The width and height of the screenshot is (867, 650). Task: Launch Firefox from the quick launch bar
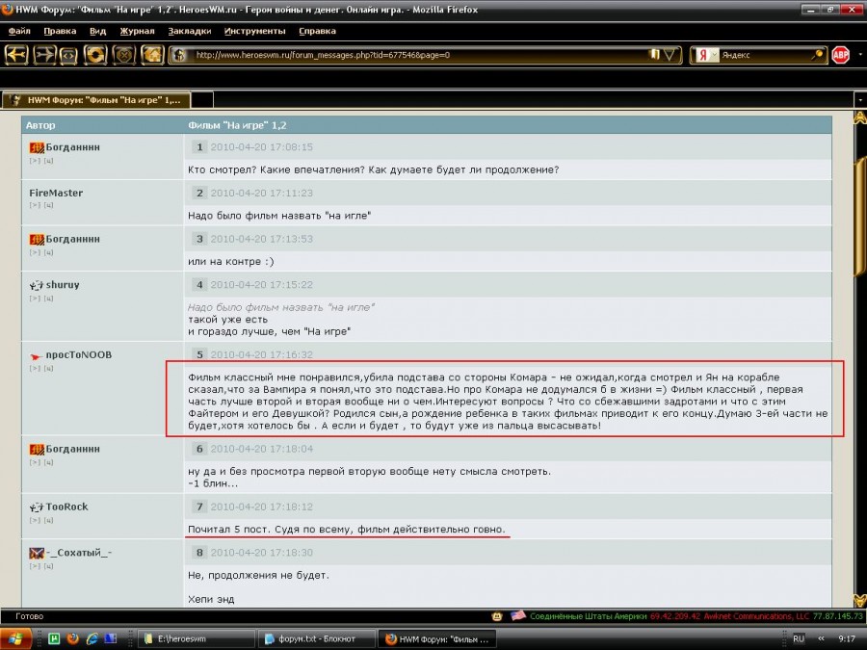pos(72,639)
